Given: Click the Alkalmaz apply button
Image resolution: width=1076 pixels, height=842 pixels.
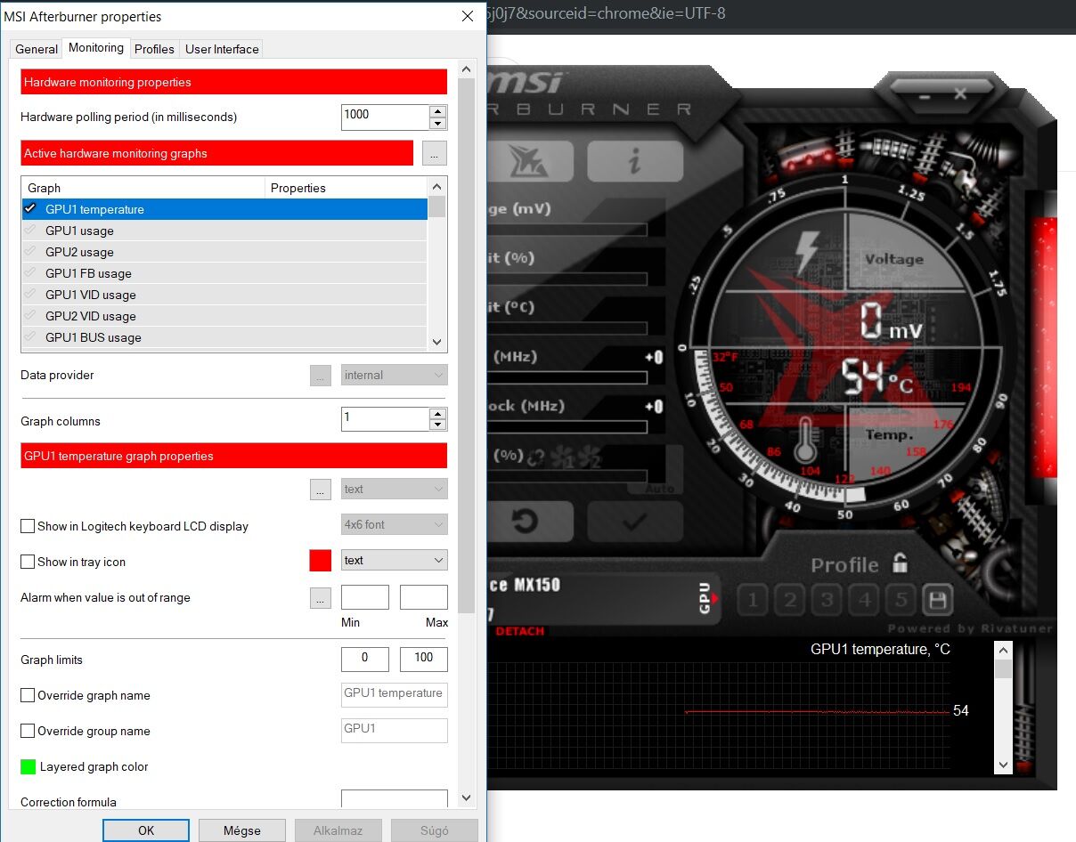Looking at the screenshot, I should [x=338, y=830].
